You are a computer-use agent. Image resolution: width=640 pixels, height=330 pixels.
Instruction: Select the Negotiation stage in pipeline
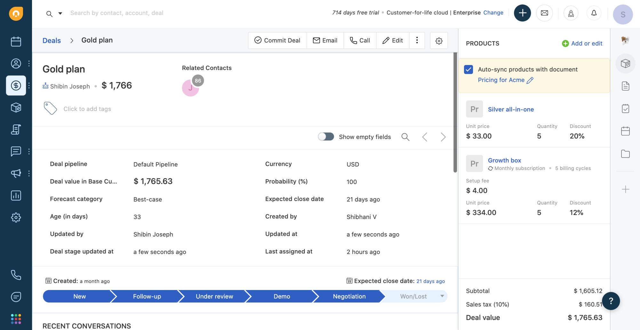348,296
